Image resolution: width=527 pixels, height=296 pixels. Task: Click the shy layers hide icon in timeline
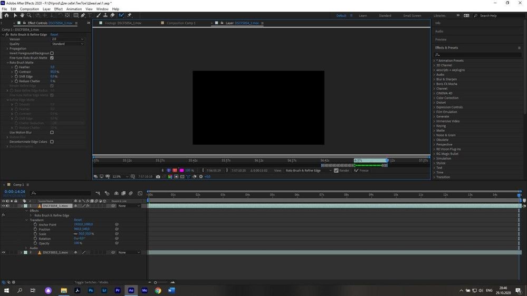[x=116, y=193]
